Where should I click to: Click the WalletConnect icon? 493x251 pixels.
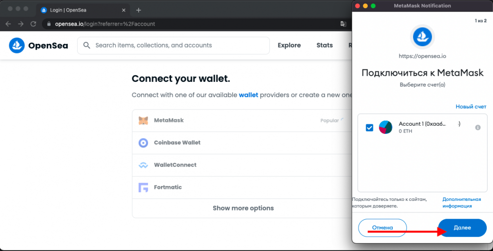tap(143, 165)
